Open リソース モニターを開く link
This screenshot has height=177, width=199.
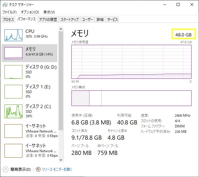click(x=57, y=170)
